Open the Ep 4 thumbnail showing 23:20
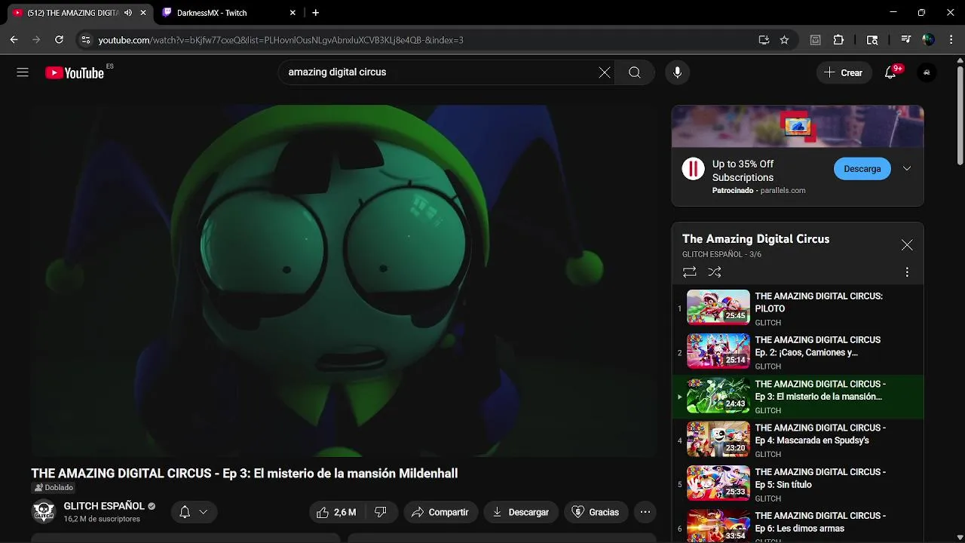The image size is (965, 543). (x=718, y=440)
